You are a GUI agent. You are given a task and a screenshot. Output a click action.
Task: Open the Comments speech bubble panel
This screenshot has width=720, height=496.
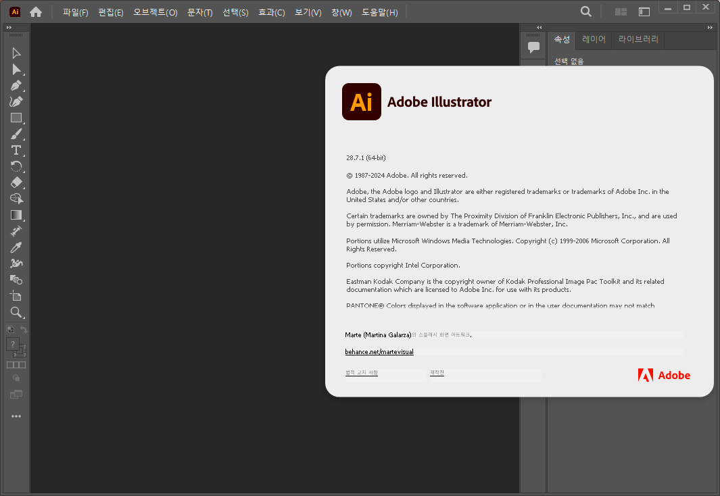point(533,47)
